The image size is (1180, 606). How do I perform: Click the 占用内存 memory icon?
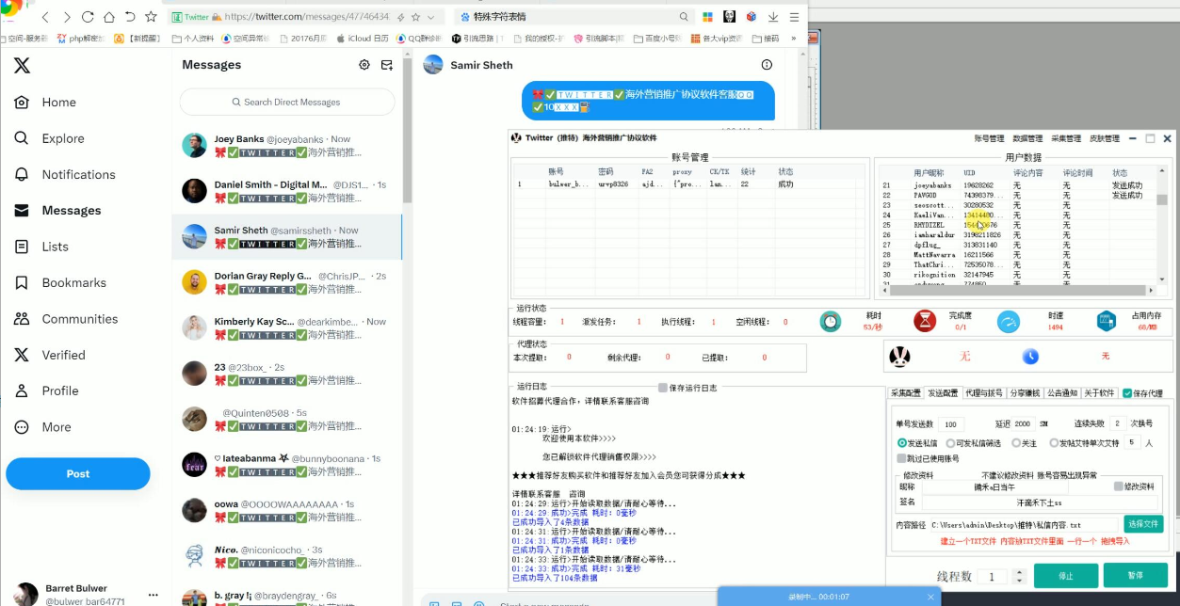point(1107,321)
